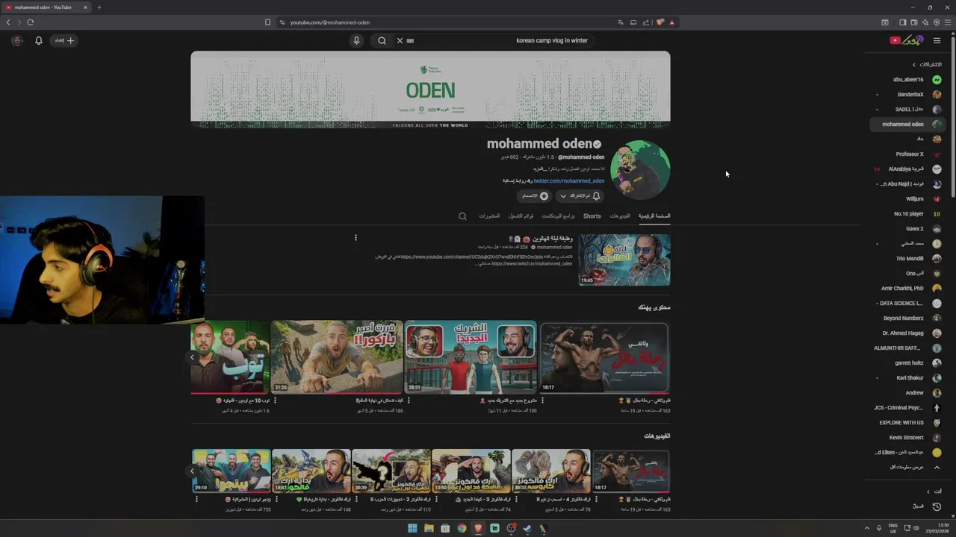This screenshot has height=537, width=956.
Task: Open three-dot menu of 18:17 video in For You
Action: tap(542, 401)
